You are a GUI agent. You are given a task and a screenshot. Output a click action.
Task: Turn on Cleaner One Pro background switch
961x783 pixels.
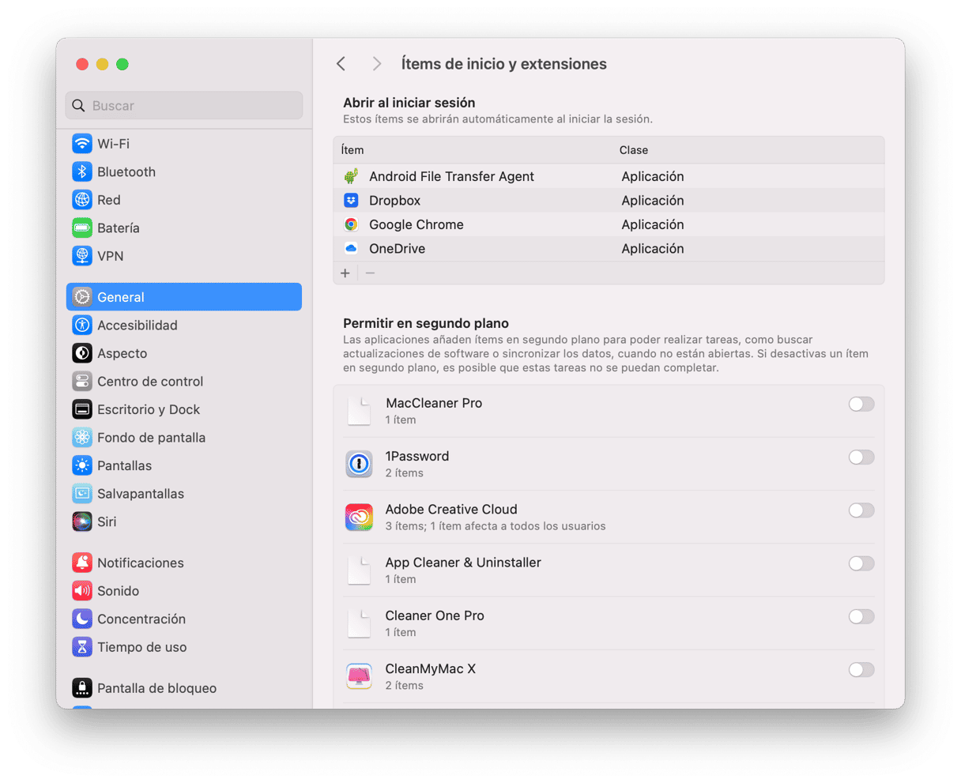click(861, 617)
